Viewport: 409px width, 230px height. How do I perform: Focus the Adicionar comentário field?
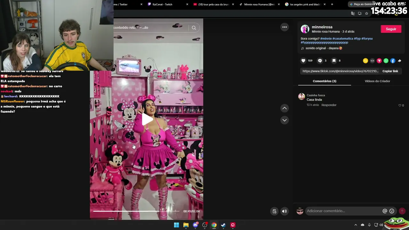343,211
